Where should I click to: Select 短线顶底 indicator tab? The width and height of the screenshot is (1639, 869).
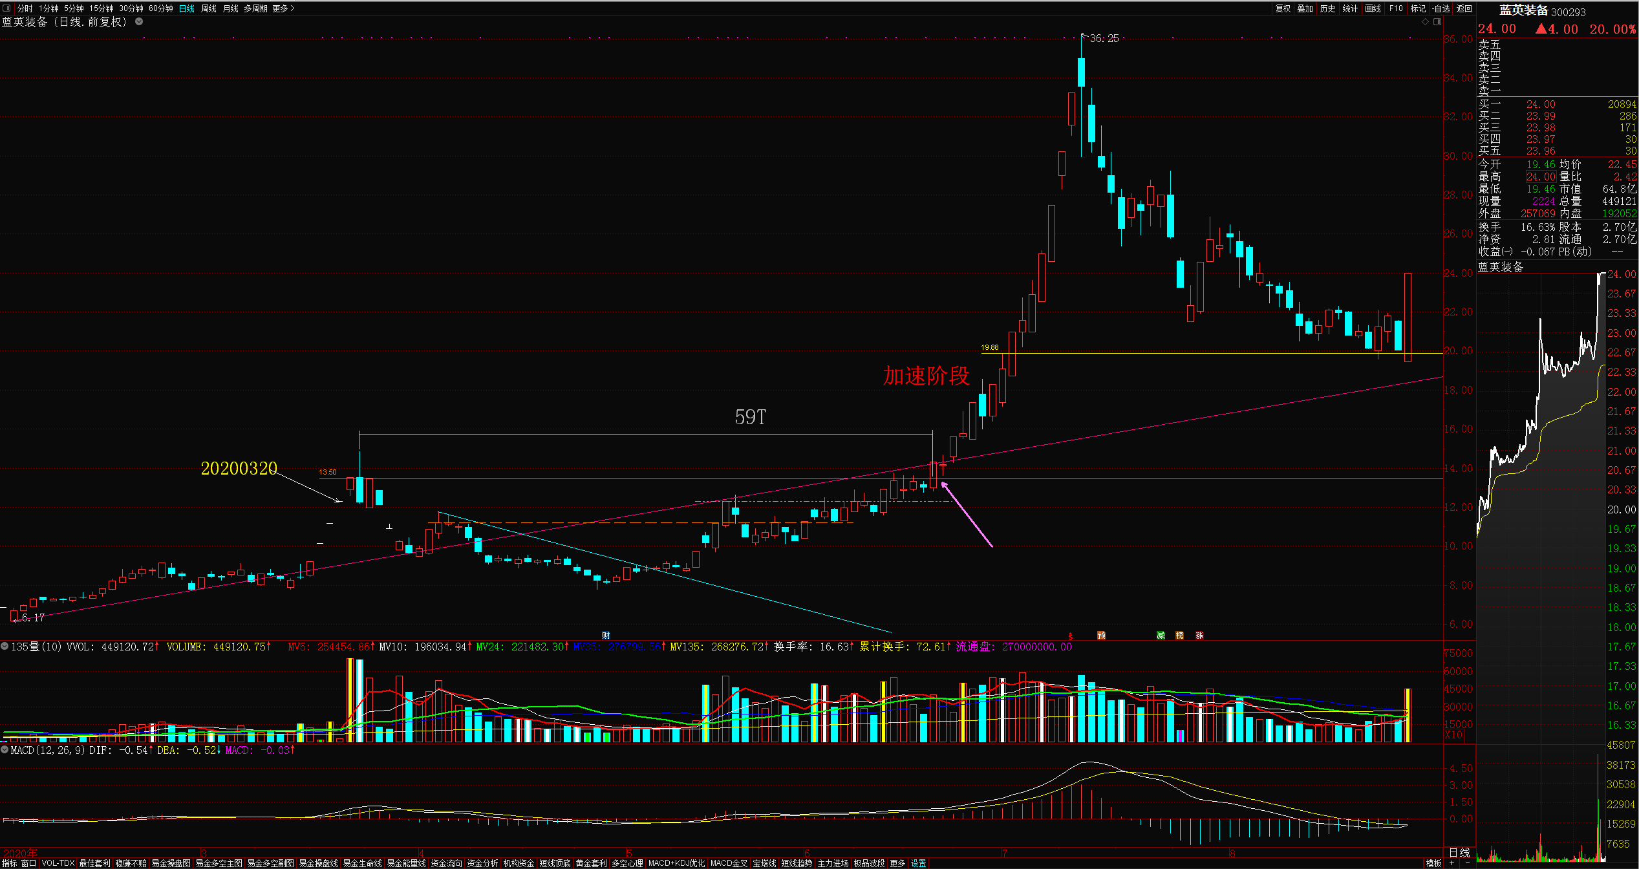(555, 863)
